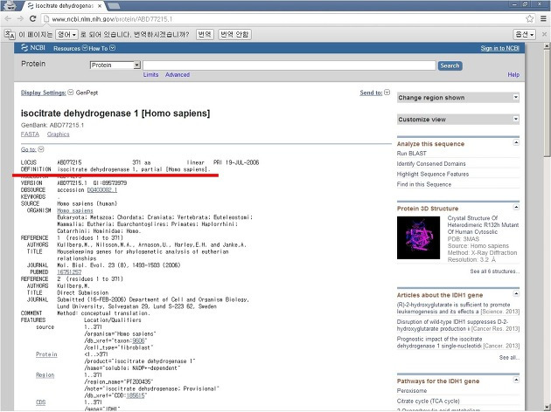This screenshot has height=412, width=551.
Task: Open the PUBMED 16751257 link
Action: click(69, 272)
